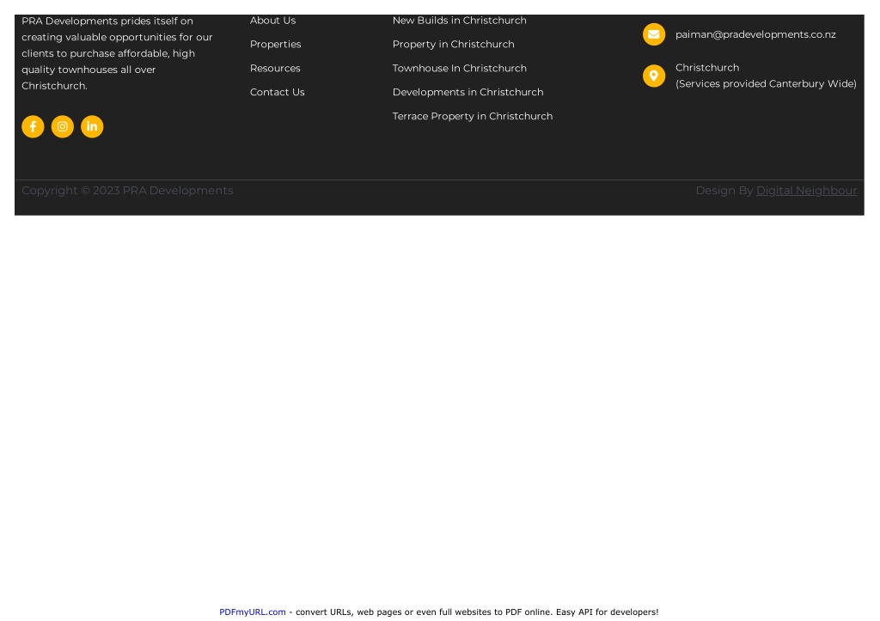
Task: Open the Facebook social icon
Action: [x=33, y=126]
